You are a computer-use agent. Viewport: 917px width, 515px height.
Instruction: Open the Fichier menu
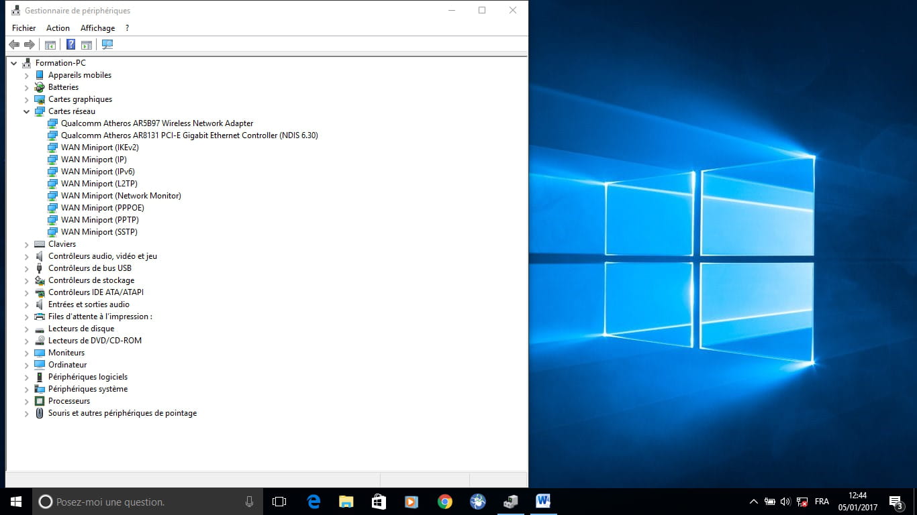pos(23,28)
